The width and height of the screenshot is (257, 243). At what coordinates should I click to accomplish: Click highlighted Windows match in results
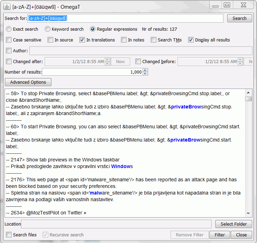[120, 166]
